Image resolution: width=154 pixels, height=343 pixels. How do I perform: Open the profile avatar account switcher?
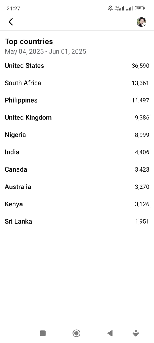tap(141, 22)
